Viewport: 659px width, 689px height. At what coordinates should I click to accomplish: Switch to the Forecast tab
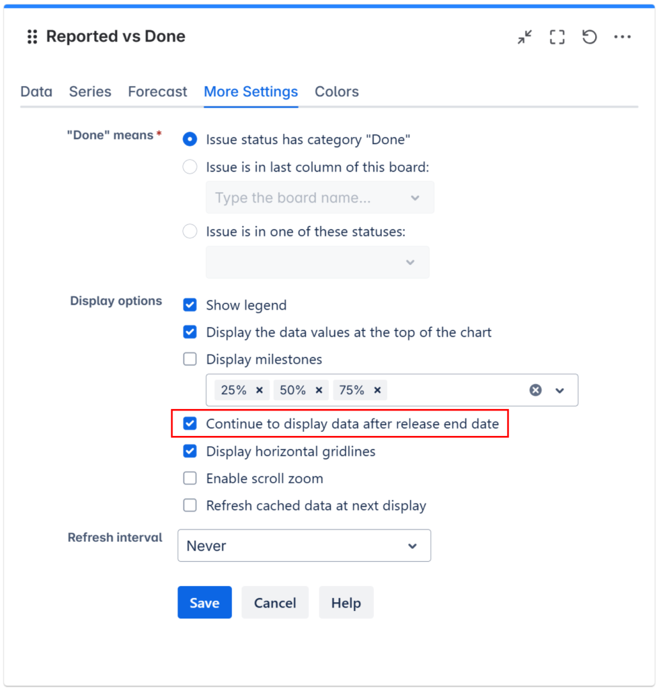(x=157, y=92)
